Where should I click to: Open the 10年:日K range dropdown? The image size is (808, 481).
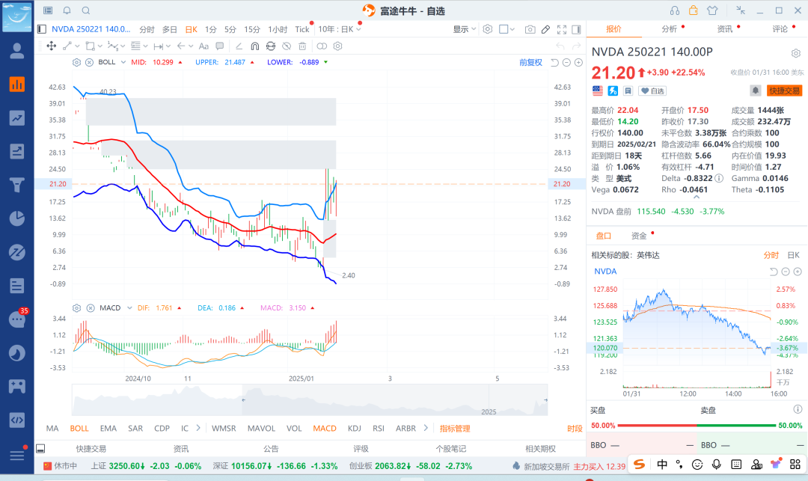340,29
